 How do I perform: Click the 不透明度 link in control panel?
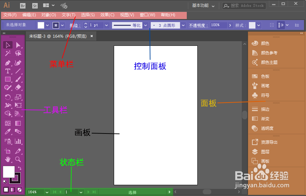[198, 25]
